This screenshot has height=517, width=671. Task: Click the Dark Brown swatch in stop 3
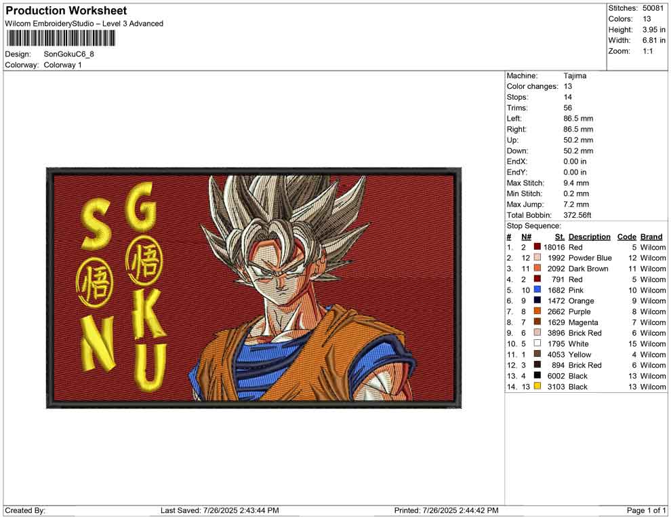(x=537, y=268)
